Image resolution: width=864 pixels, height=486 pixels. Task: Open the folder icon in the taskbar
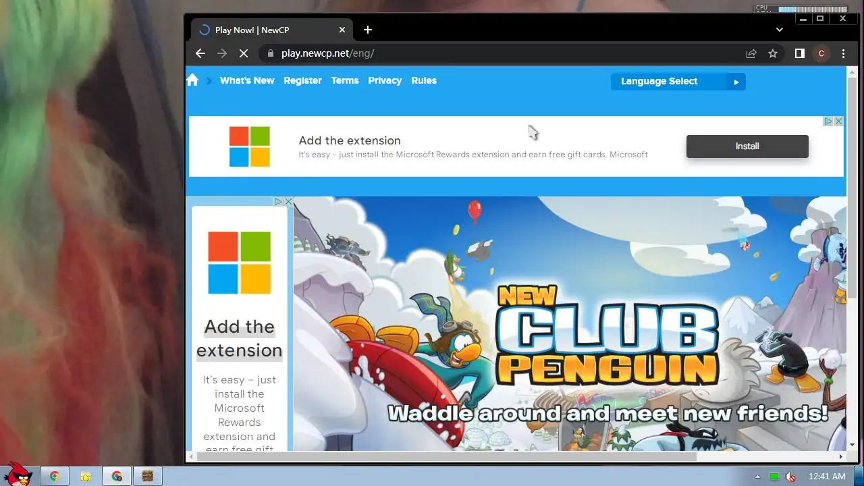pyautogui.click(x=86, y=476)
